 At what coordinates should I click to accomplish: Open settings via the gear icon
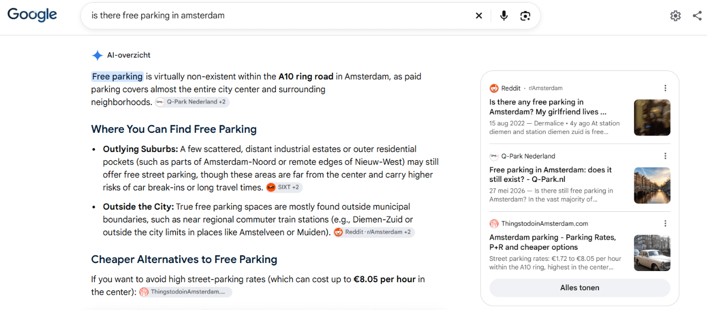click(675, 16)
